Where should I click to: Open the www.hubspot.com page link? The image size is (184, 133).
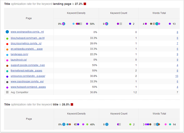pos(28,87)
